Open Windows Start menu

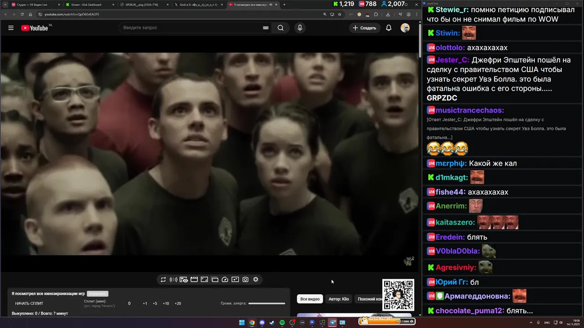pos(242,323)
